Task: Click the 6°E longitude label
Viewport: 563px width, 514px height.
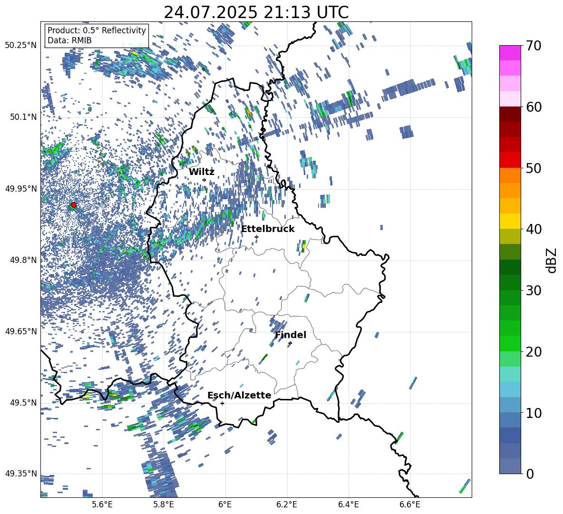Action: click(225, 504)
